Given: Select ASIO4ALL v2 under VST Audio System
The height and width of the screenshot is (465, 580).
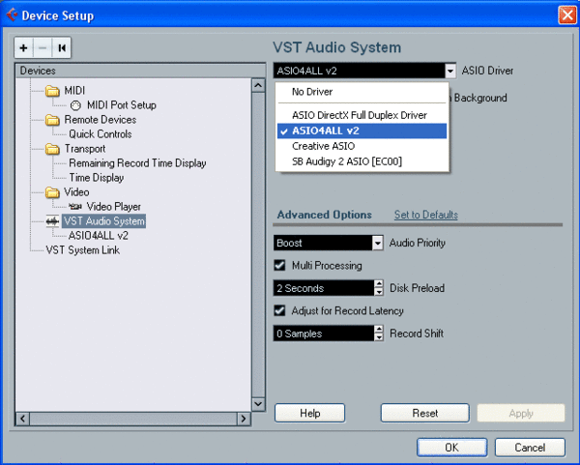Looking at the screenshot, I should 99,235.
